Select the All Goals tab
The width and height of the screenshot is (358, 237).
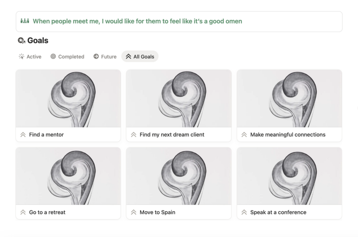140,57
